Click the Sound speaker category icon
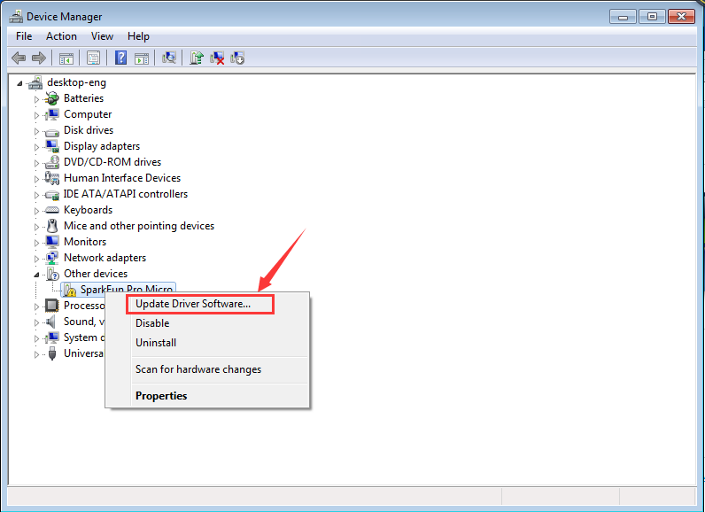 51,322
